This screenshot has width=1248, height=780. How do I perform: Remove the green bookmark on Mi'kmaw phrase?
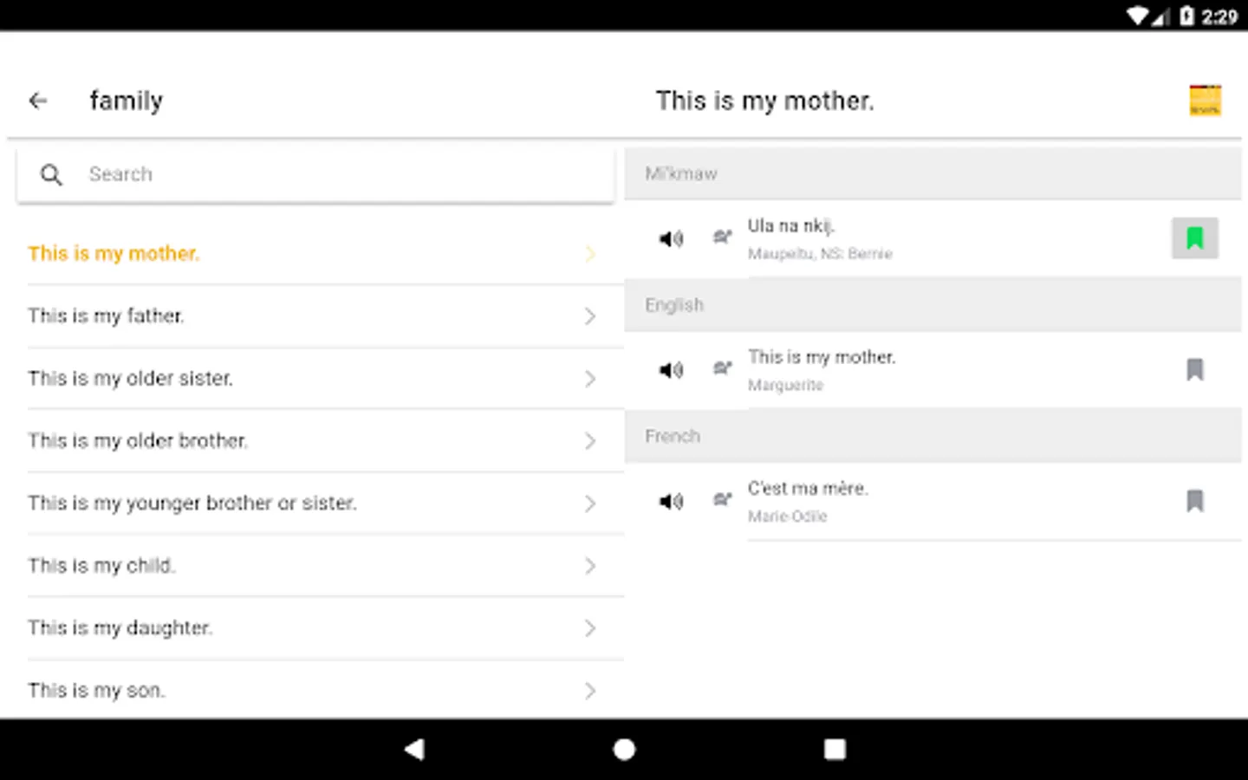pos(1195,238)
